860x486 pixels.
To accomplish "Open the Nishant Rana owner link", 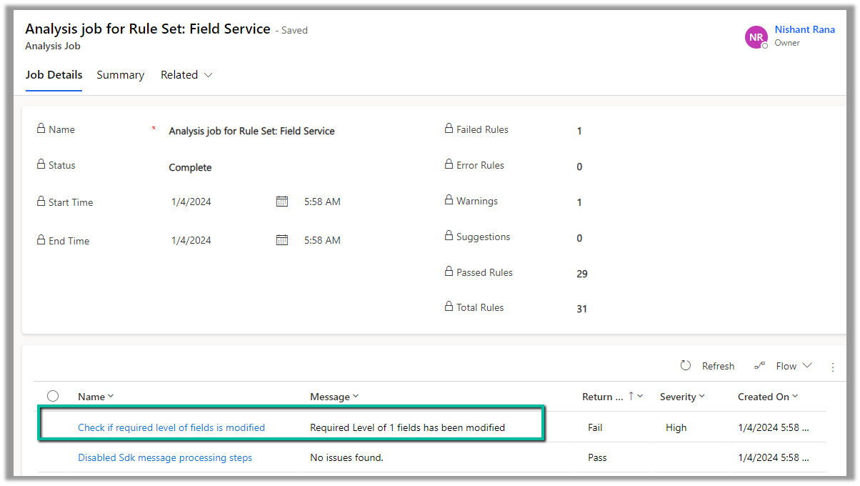I will click(804, 30).
